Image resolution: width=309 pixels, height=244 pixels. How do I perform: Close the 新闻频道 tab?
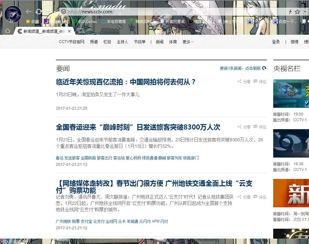tap(69, 31)
